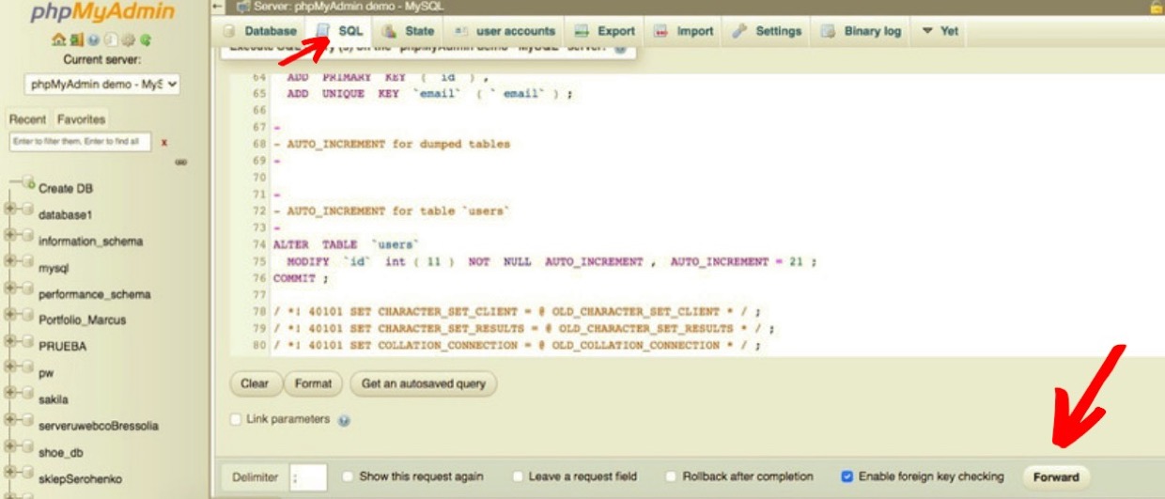Select the Recent tab in sidebar

pos(27,119)
